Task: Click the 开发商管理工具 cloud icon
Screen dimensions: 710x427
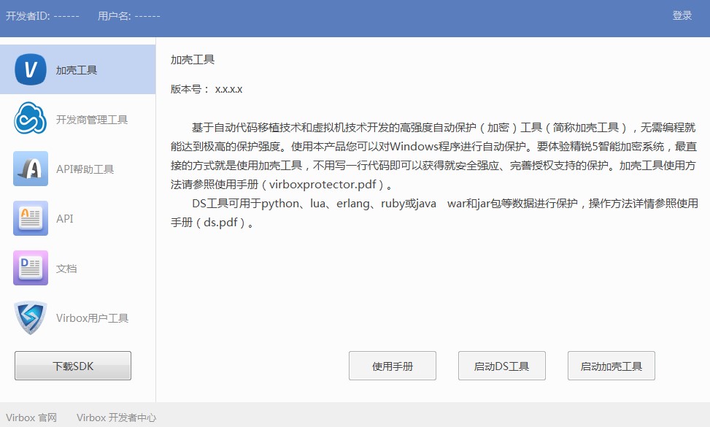Action: pyautogui.click(x=29, y=119)
